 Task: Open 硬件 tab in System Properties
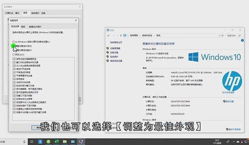pos(17,13)
